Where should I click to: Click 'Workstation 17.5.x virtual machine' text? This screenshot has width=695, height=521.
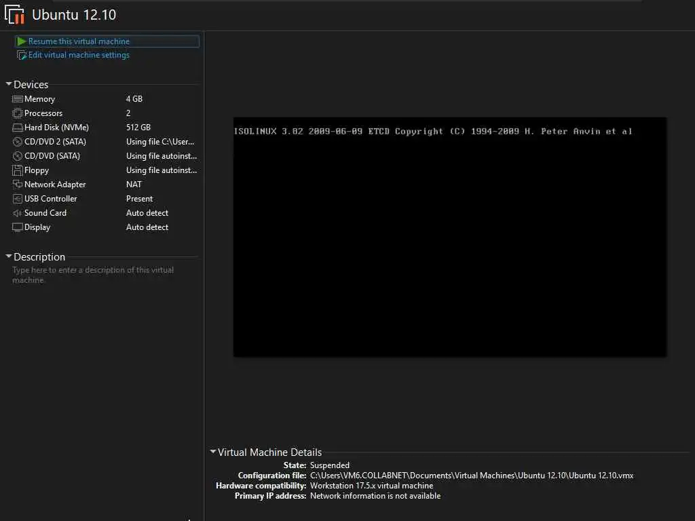click(371, 486)
